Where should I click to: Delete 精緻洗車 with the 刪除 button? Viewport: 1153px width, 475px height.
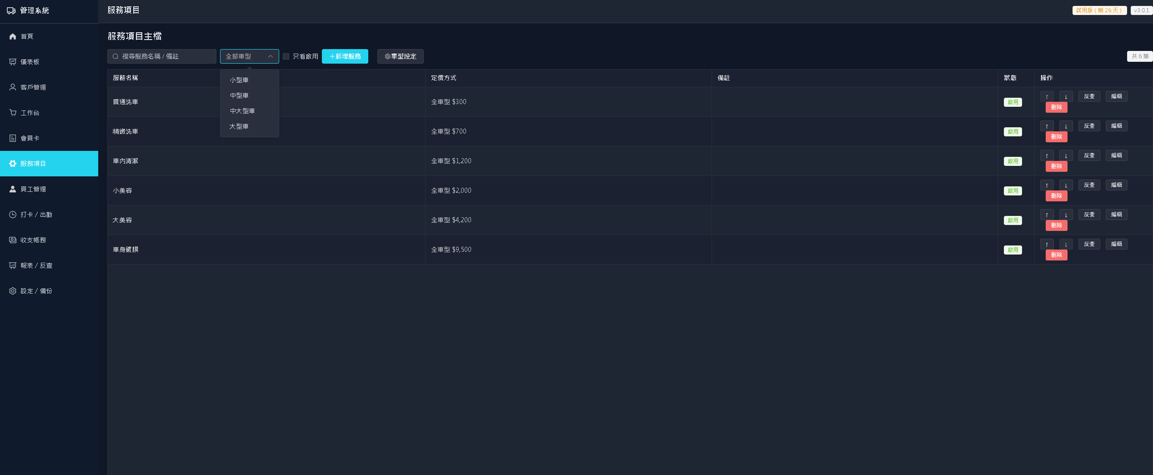tap(1057, 137)
